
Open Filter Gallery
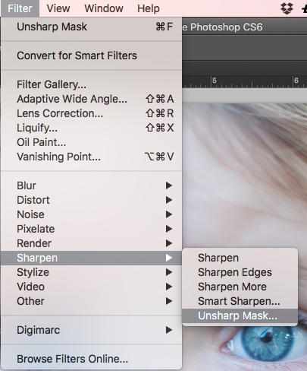pos(91,84)
